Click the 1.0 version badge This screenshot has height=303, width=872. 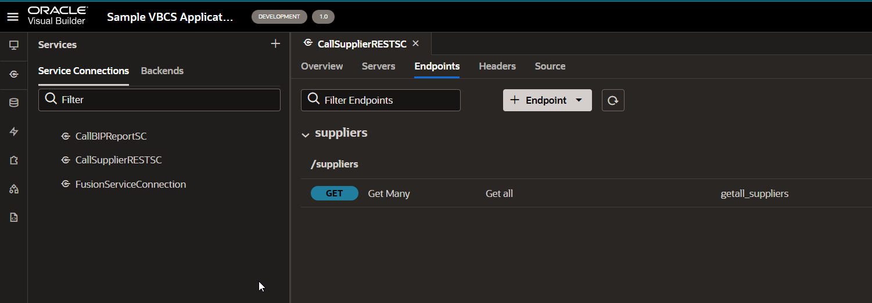pos(324,17)
